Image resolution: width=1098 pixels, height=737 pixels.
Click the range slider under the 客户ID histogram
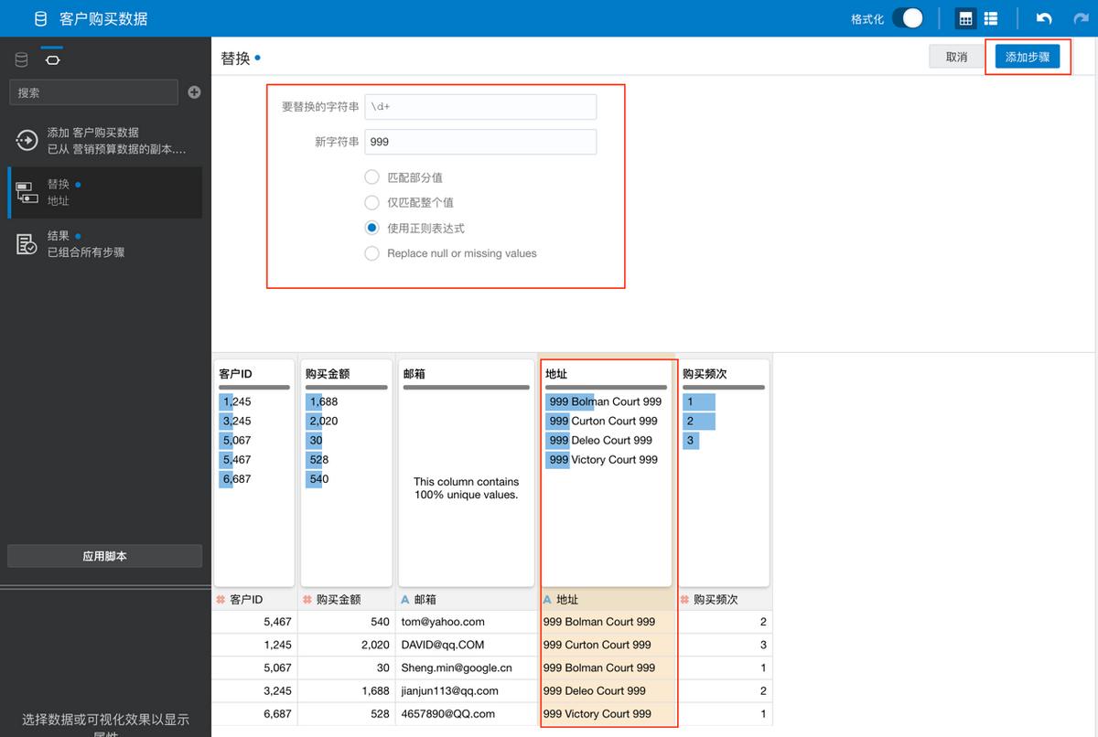[x=254, y=388]
